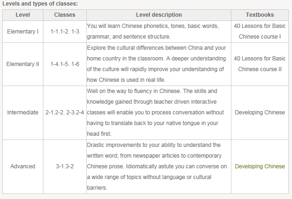292x199 pixels.
Task: Click 40 Lessons for Basic Chinese course I
Action: click(x=260, y=31)
